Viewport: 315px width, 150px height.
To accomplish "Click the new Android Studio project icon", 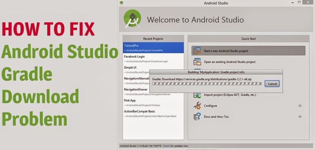I will [197, 51].
